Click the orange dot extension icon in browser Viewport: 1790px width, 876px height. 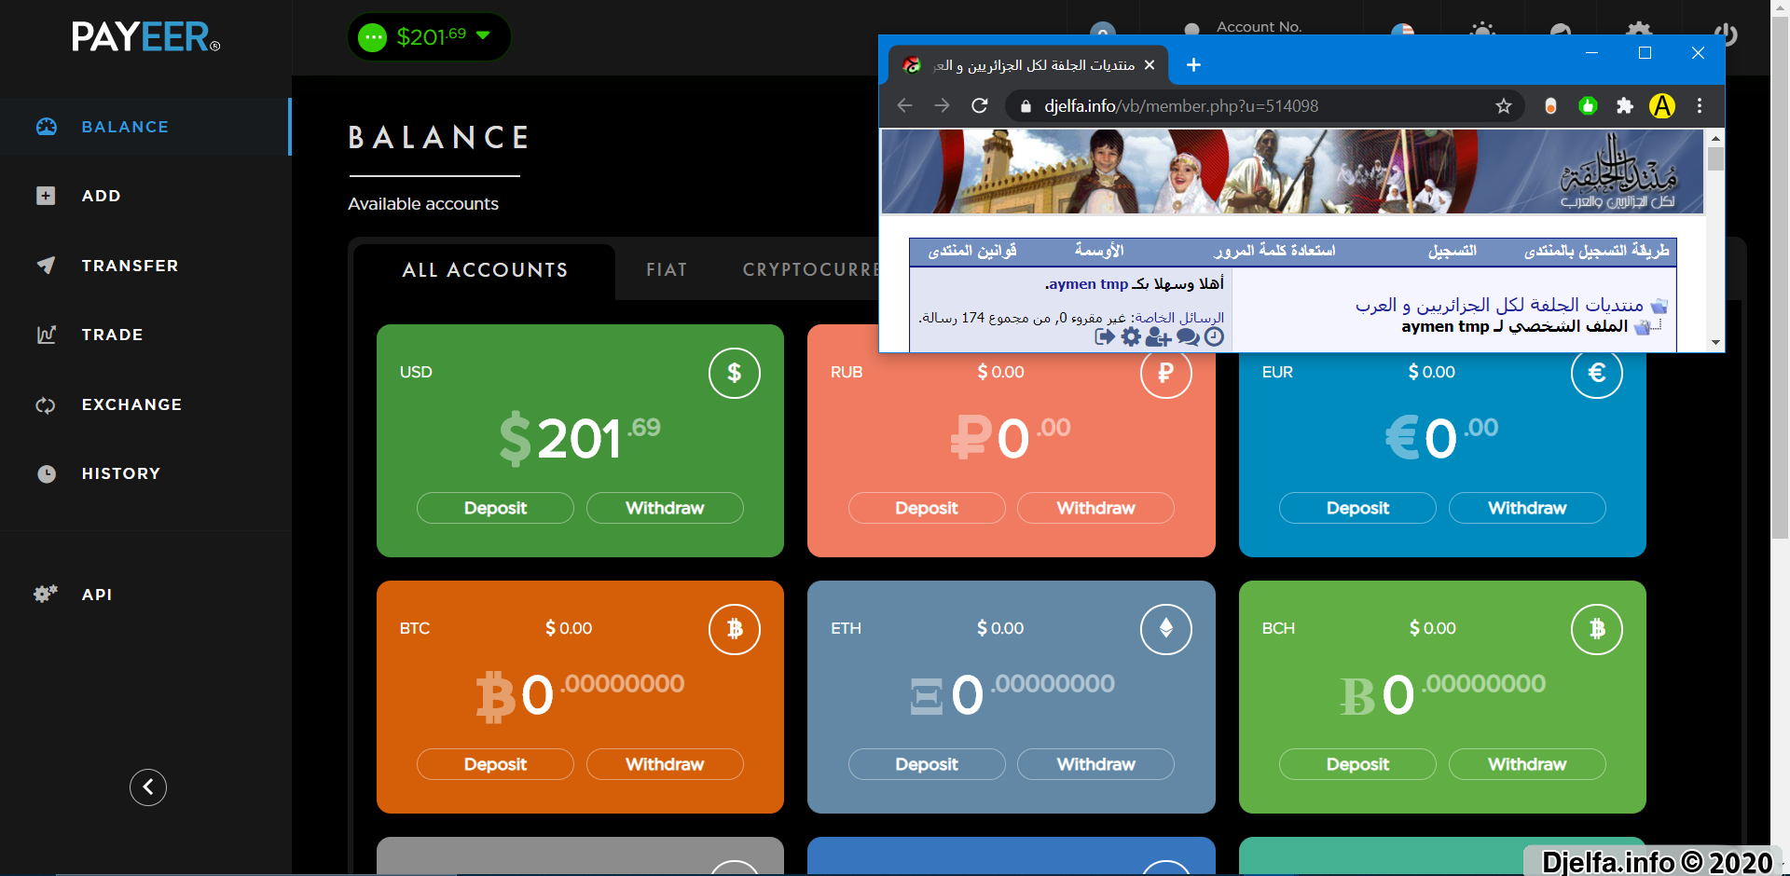[1550, 106]
